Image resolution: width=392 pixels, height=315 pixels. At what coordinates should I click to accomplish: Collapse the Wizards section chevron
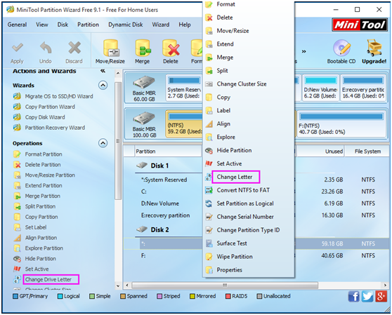tap(103, 86)
